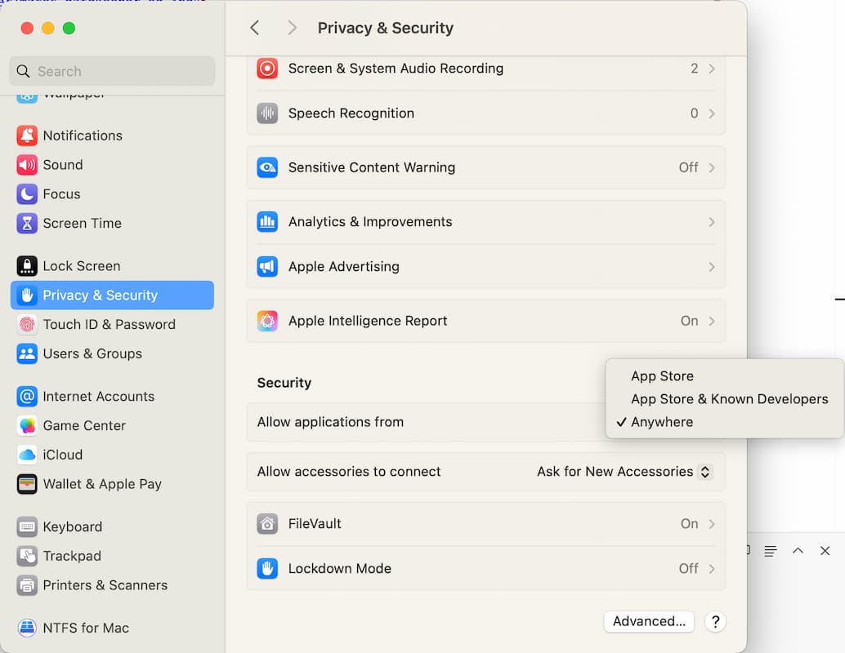The width and height of the screenshot is (845, 653).
Task: Expand Lockdown Mode row chevron
Action: click(x=711, y=569)
